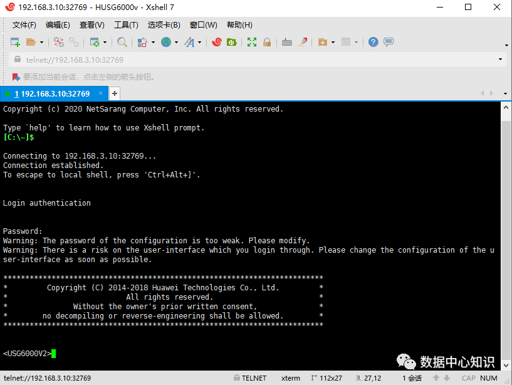
Task: Expand toolbar overflow arrow at right edge
Action: [x=506, y=45]
